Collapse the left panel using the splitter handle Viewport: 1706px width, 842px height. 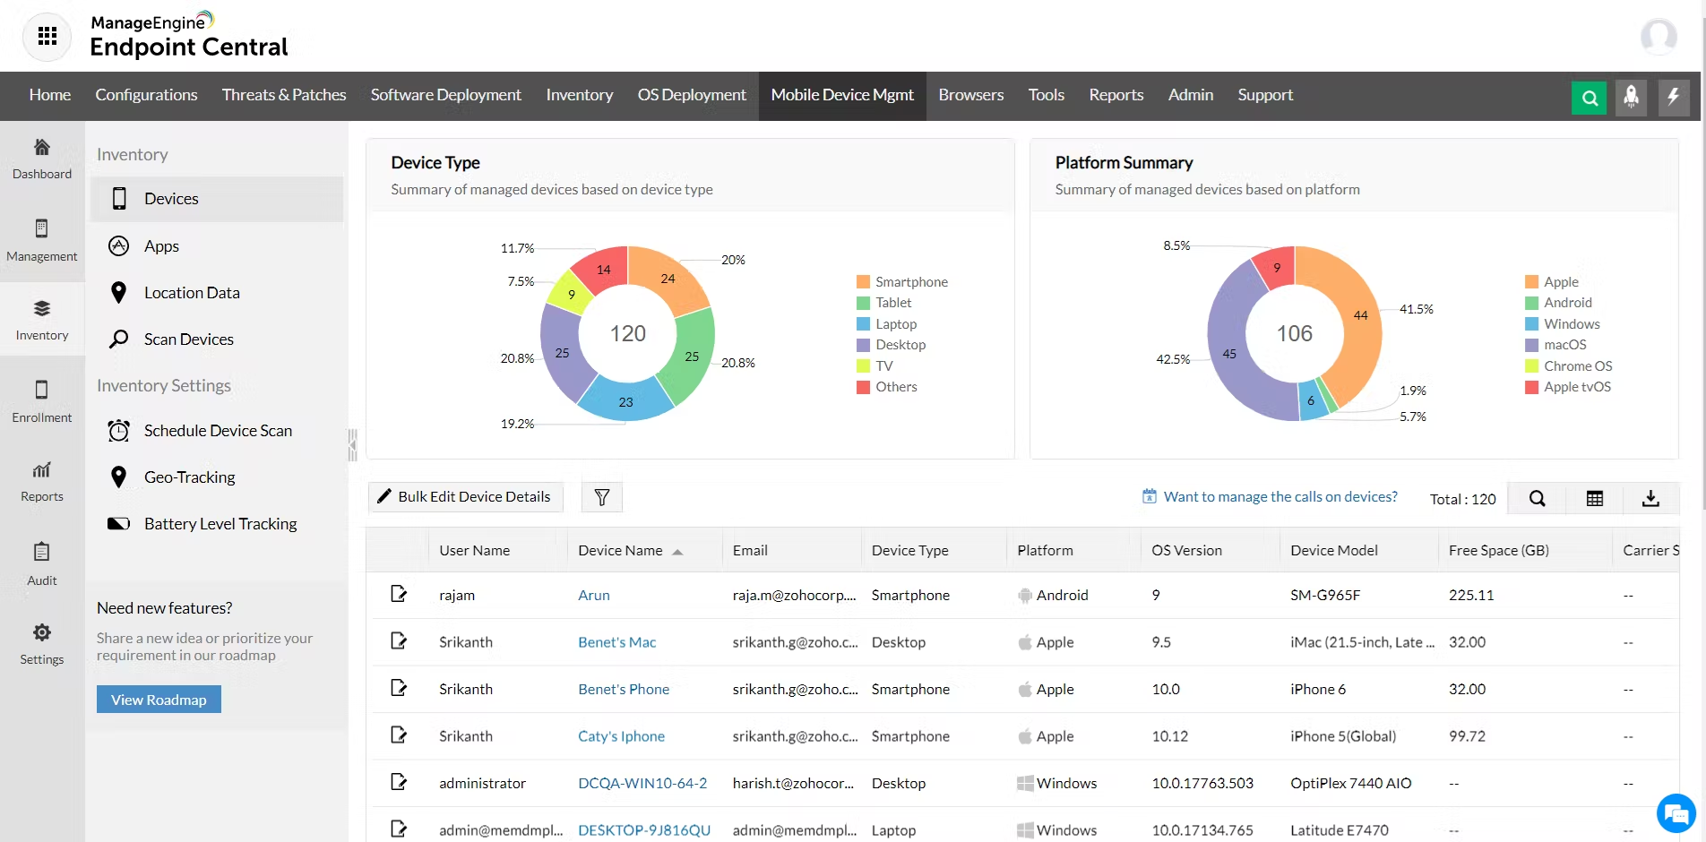coord(352,444)
